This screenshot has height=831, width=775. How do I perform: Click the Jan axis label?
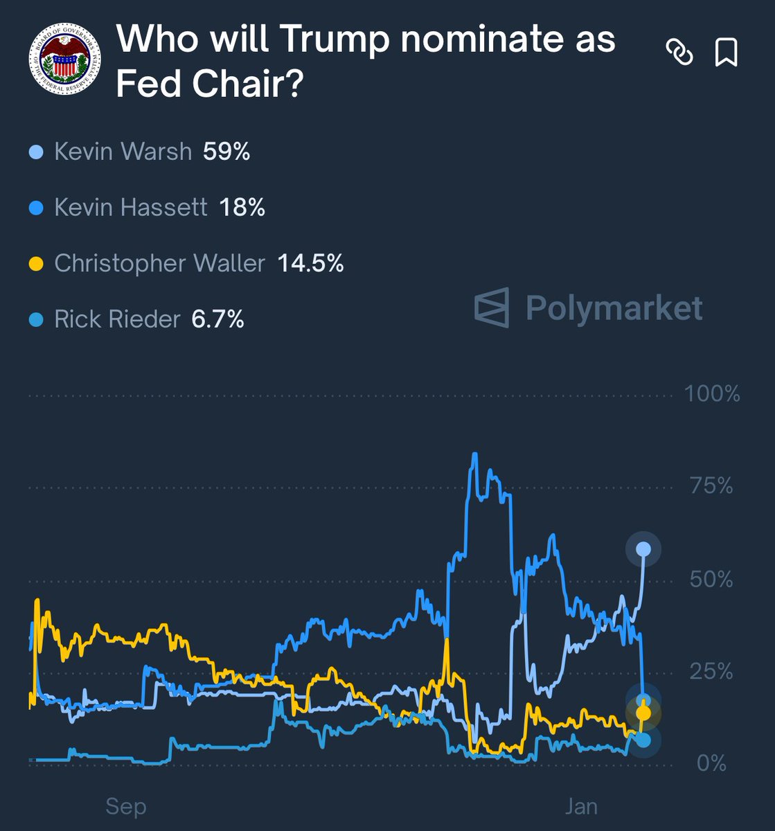(581, 807)
